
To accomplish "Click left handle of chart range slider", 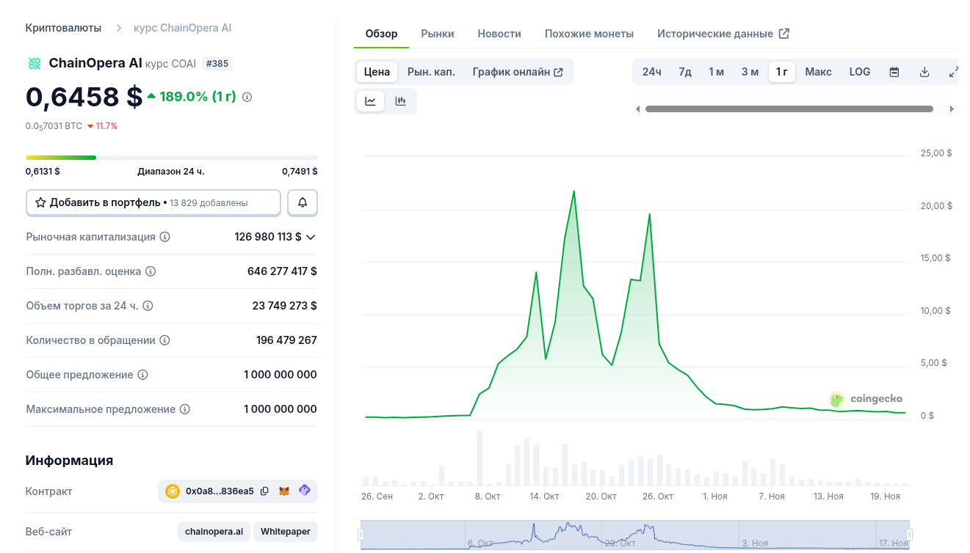I will pos(361,535).
